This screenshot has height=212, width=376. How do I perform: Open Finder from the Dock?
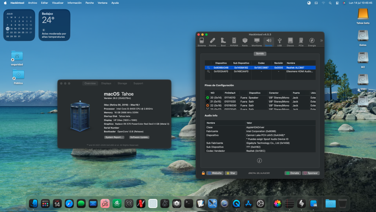point(33,204)
